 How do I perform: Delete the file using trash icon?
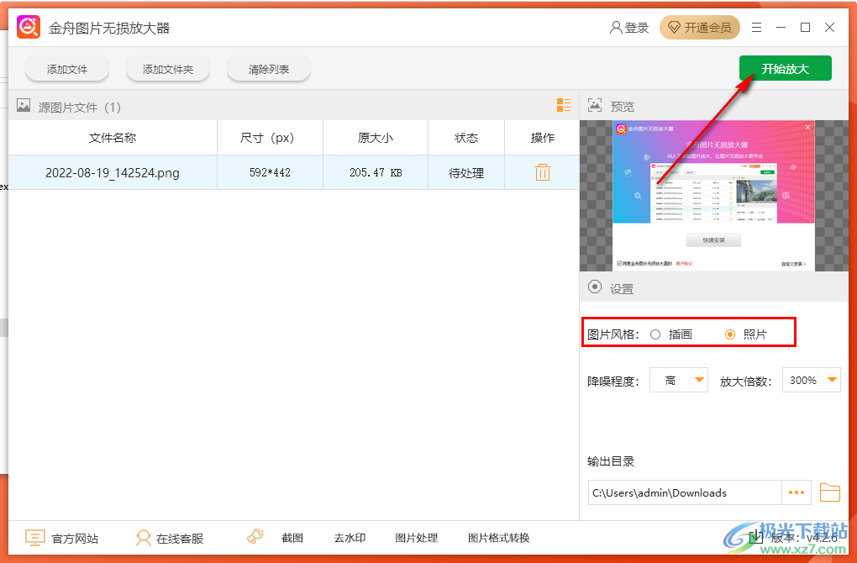point(542,172)
